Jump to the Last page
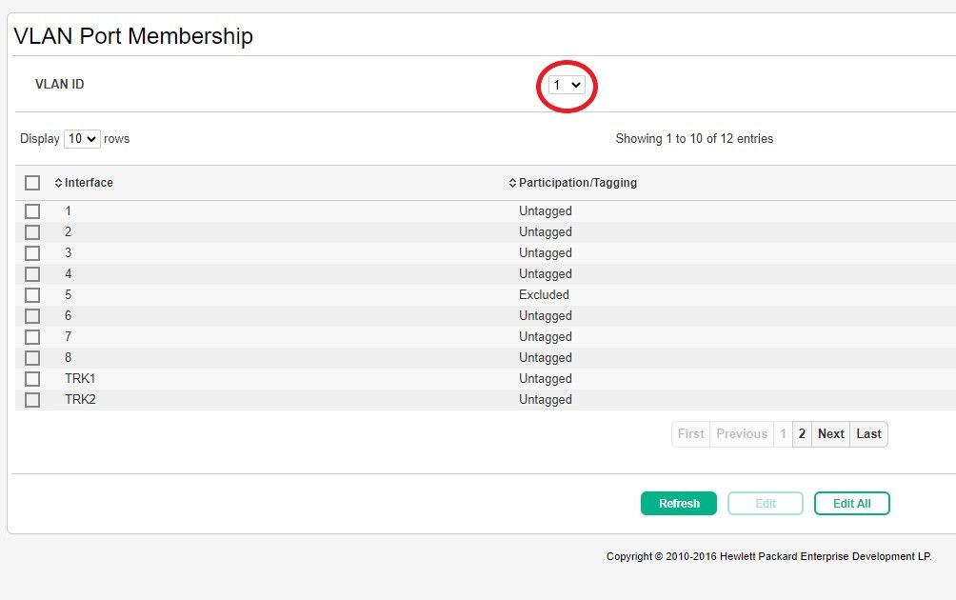Viewport: 956px width, 600px height. click(x=868, y=434)
